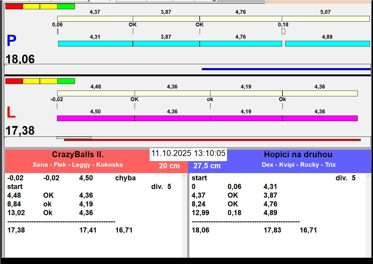This screenshot has width=373, height=264.
Task: Select the row 8,24 OK 4,76
Action: click(x=277, y=204)
